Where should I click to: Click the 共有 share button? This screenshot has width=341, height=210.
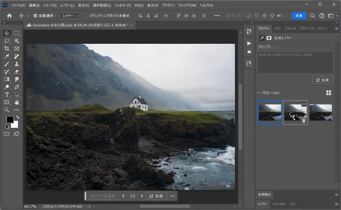point(299,16)
